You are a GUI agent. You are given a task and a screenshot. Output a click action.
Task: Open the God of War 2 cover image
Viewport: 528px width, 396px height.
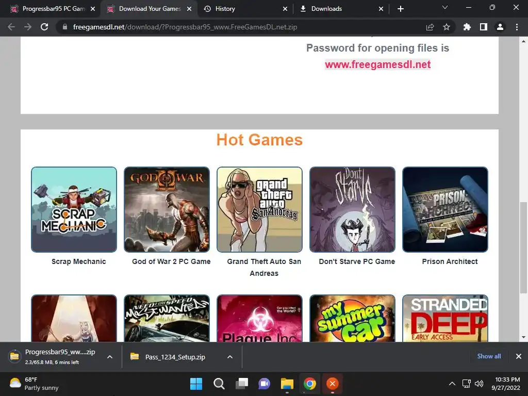[x=167, y=209]
